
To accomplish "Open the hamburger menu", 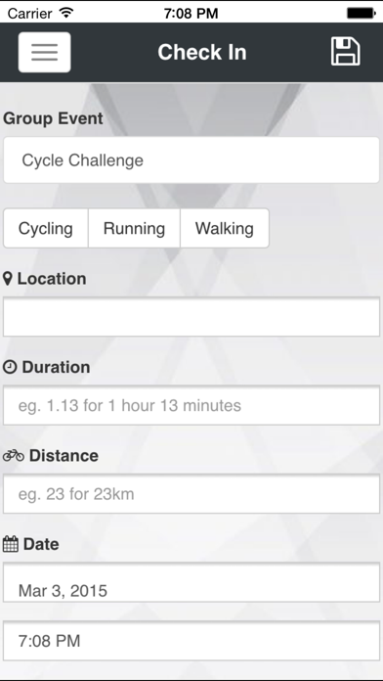I will pos(44,52).
